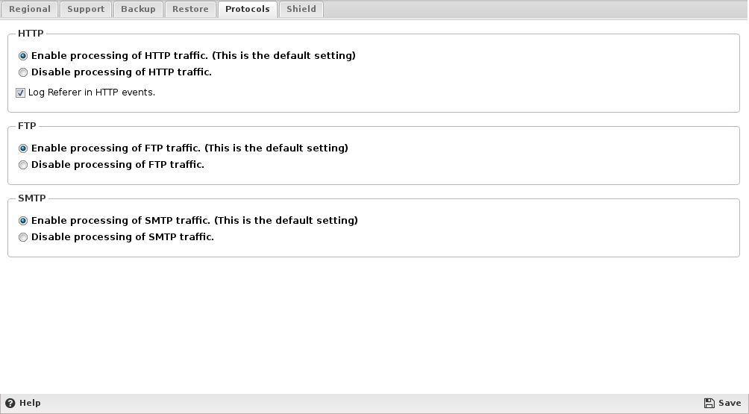
Task: Enable processing of HTTP traffic
Action: 23,56
